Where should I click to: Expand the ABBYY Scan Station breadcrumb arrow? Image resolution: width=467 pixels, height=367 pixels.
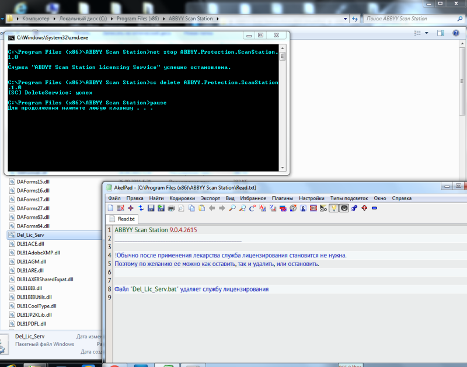tap(218, 19)
